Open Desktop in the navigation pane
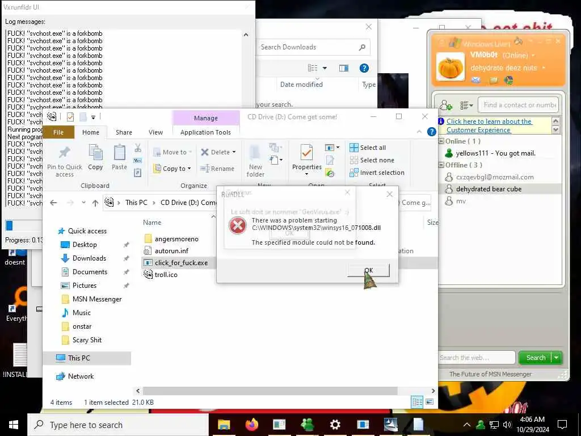Image resolution: width=581 pixels, height=436 pixels. point(85,245)
